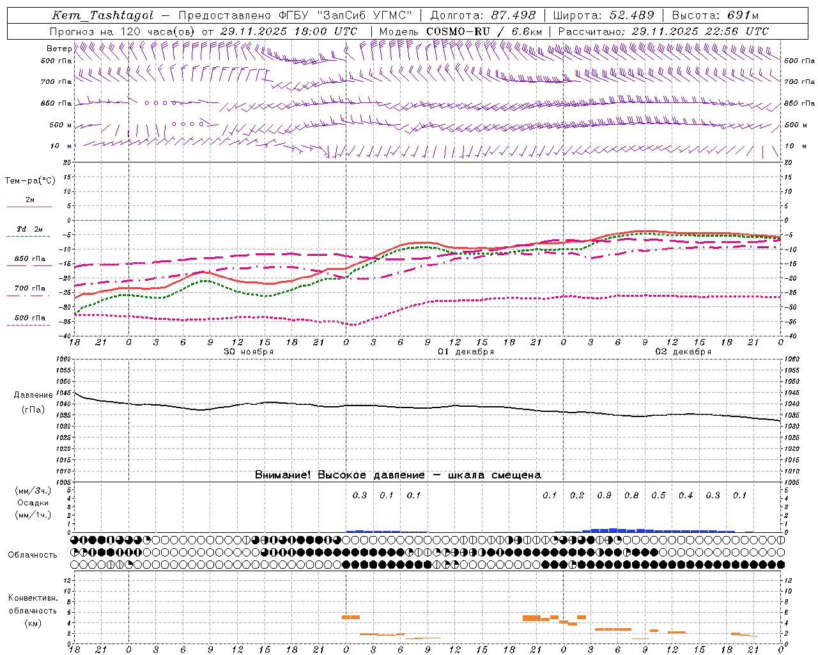Click the Прогноз на 120 часа(ов) text

click(x=123, y=31)
